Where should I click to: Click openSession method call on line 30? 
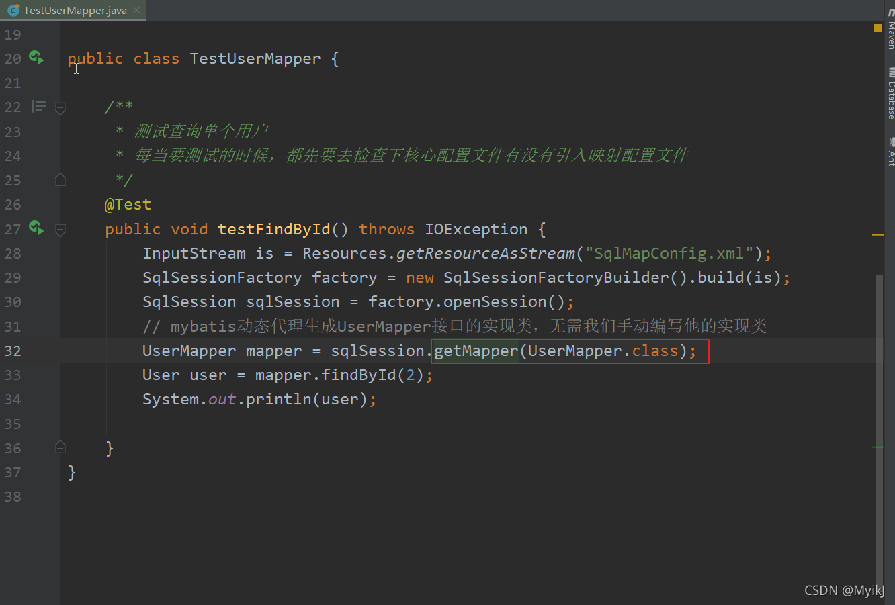coord(495,301)
